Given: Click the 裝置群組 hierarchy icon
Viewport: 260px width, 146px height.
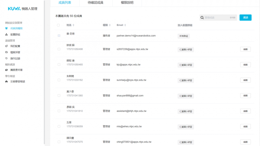Looking at the screenshot, I should [6, 34].
